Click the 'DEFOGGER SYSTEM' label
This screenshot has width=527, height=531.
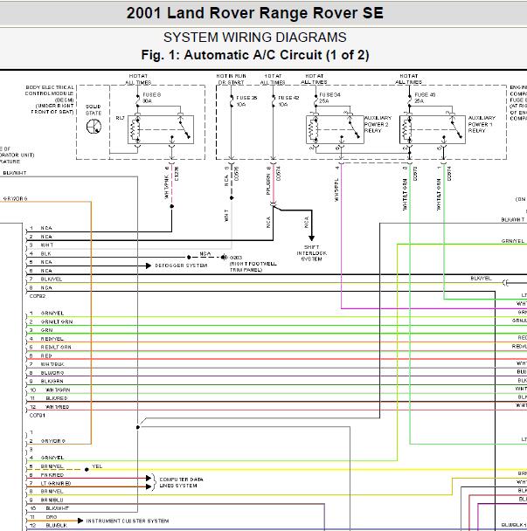(x=181, y=265)
